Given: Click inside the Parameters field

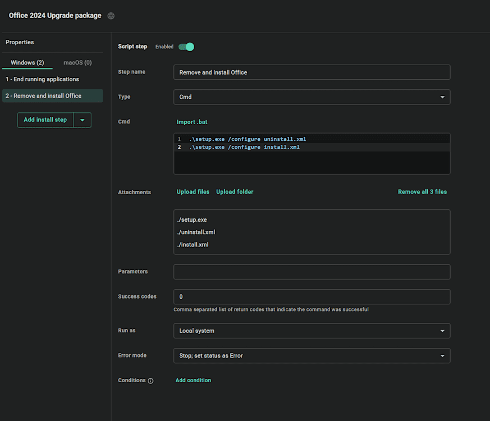Looking at the screenshot, I should pos(312,271).
